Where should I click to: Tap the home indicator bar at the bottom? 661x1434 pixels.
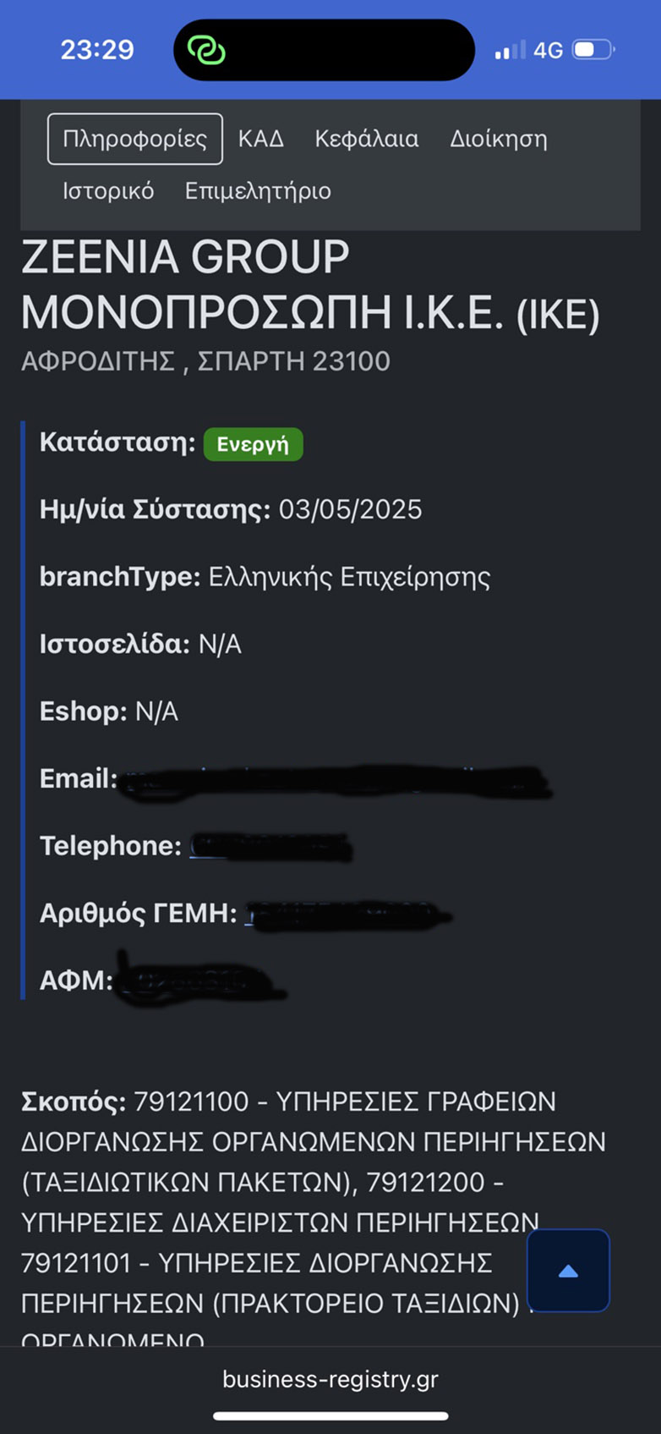(330, 1416)
